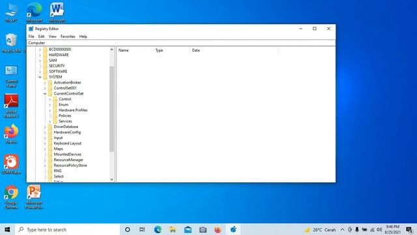Expand the ActivationBroker key
The height and width of the screenshot is (235, 417).
pyautogui.click(x=45, y=83)
